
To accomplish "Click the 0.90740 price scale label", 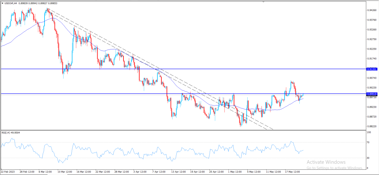I will coord(371,78).
